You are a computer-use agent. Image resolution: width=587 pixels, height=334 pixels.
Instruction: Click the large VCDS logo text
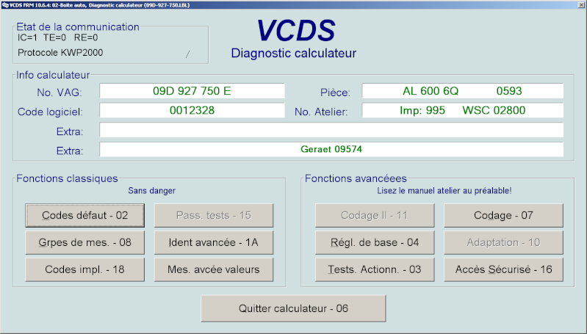[296, 31]
